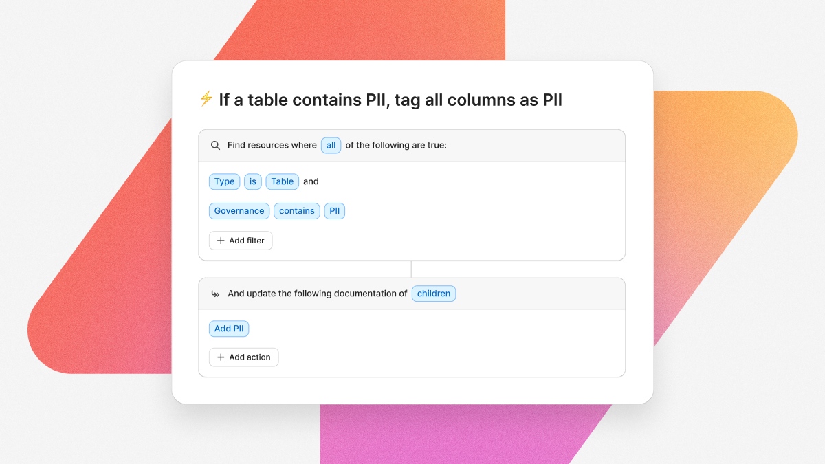Edit the 'Add PII' action chip
This screenshot has width=825, height=464.
click(229, 329)
